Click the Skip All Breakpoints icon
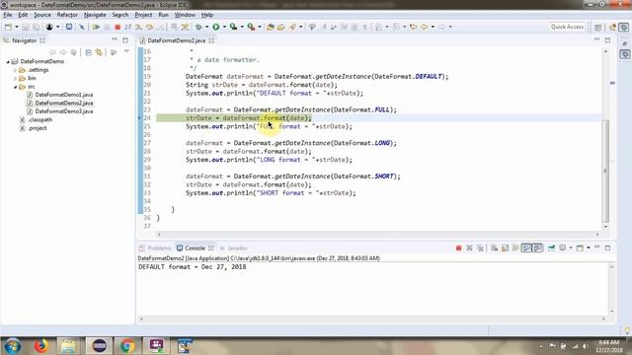The image size is (632, 355). click(x=82, y=27)
